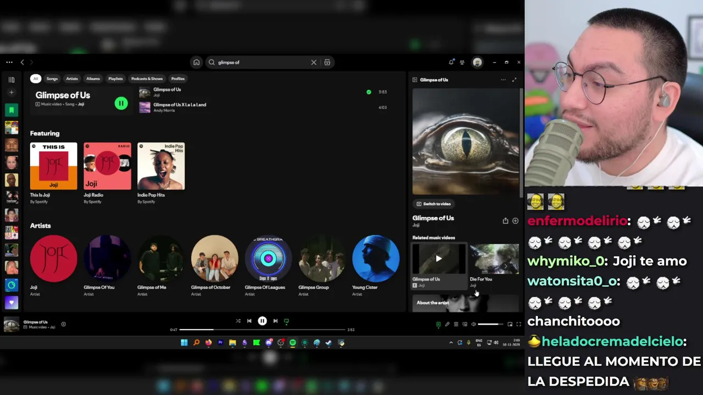Toggle the green video button in player controls
Image resolution: width=703 pixels, height=395 pixels.
tap(286, 321)
